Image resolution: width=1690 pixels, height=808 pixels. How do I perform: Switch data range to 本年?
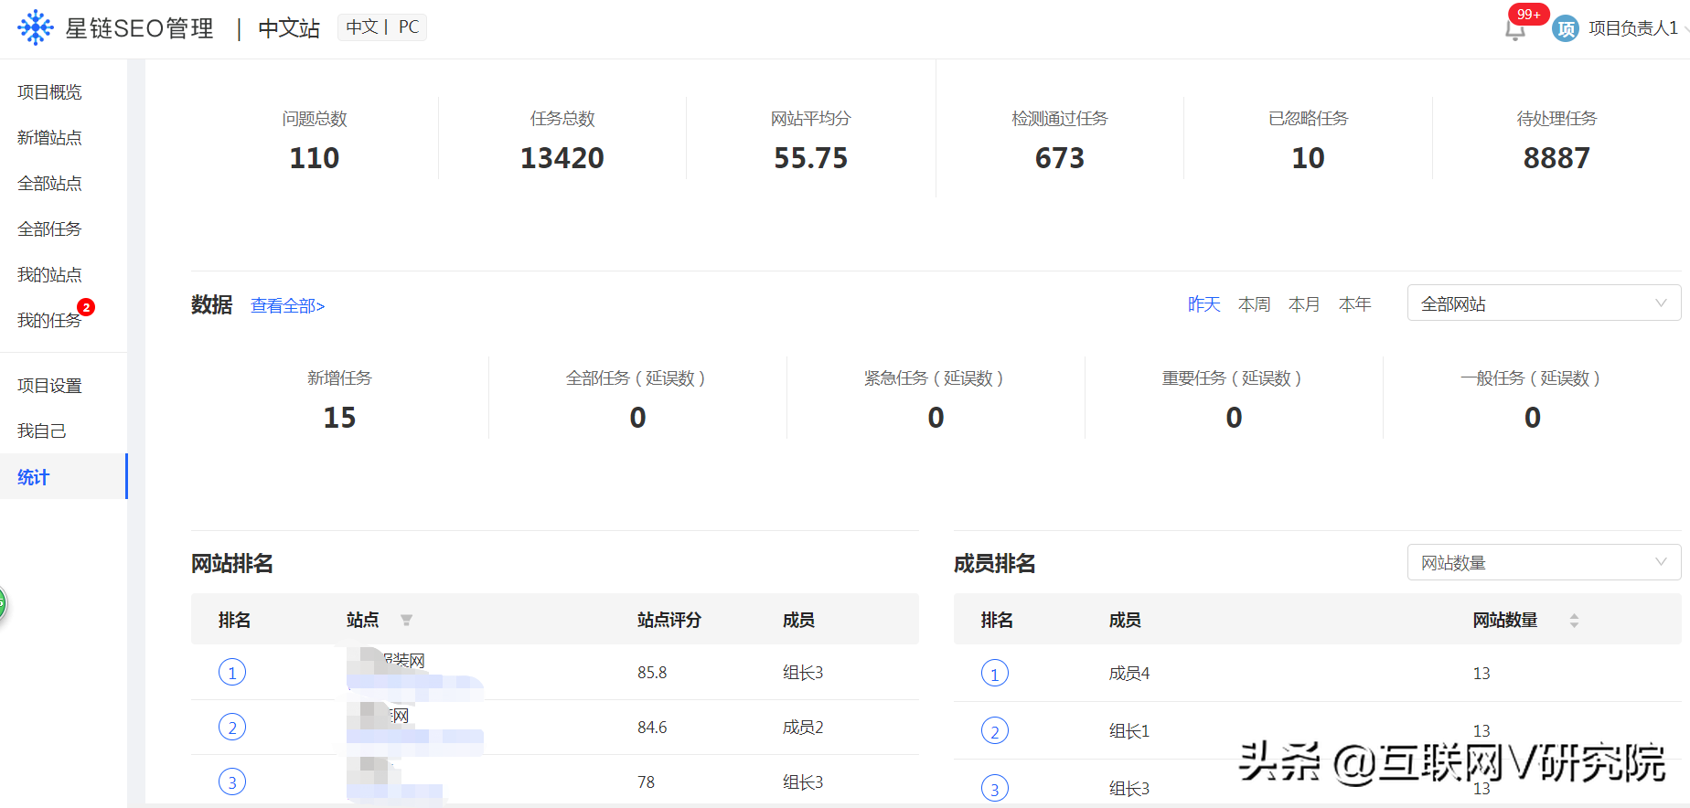click(1354, 304)
